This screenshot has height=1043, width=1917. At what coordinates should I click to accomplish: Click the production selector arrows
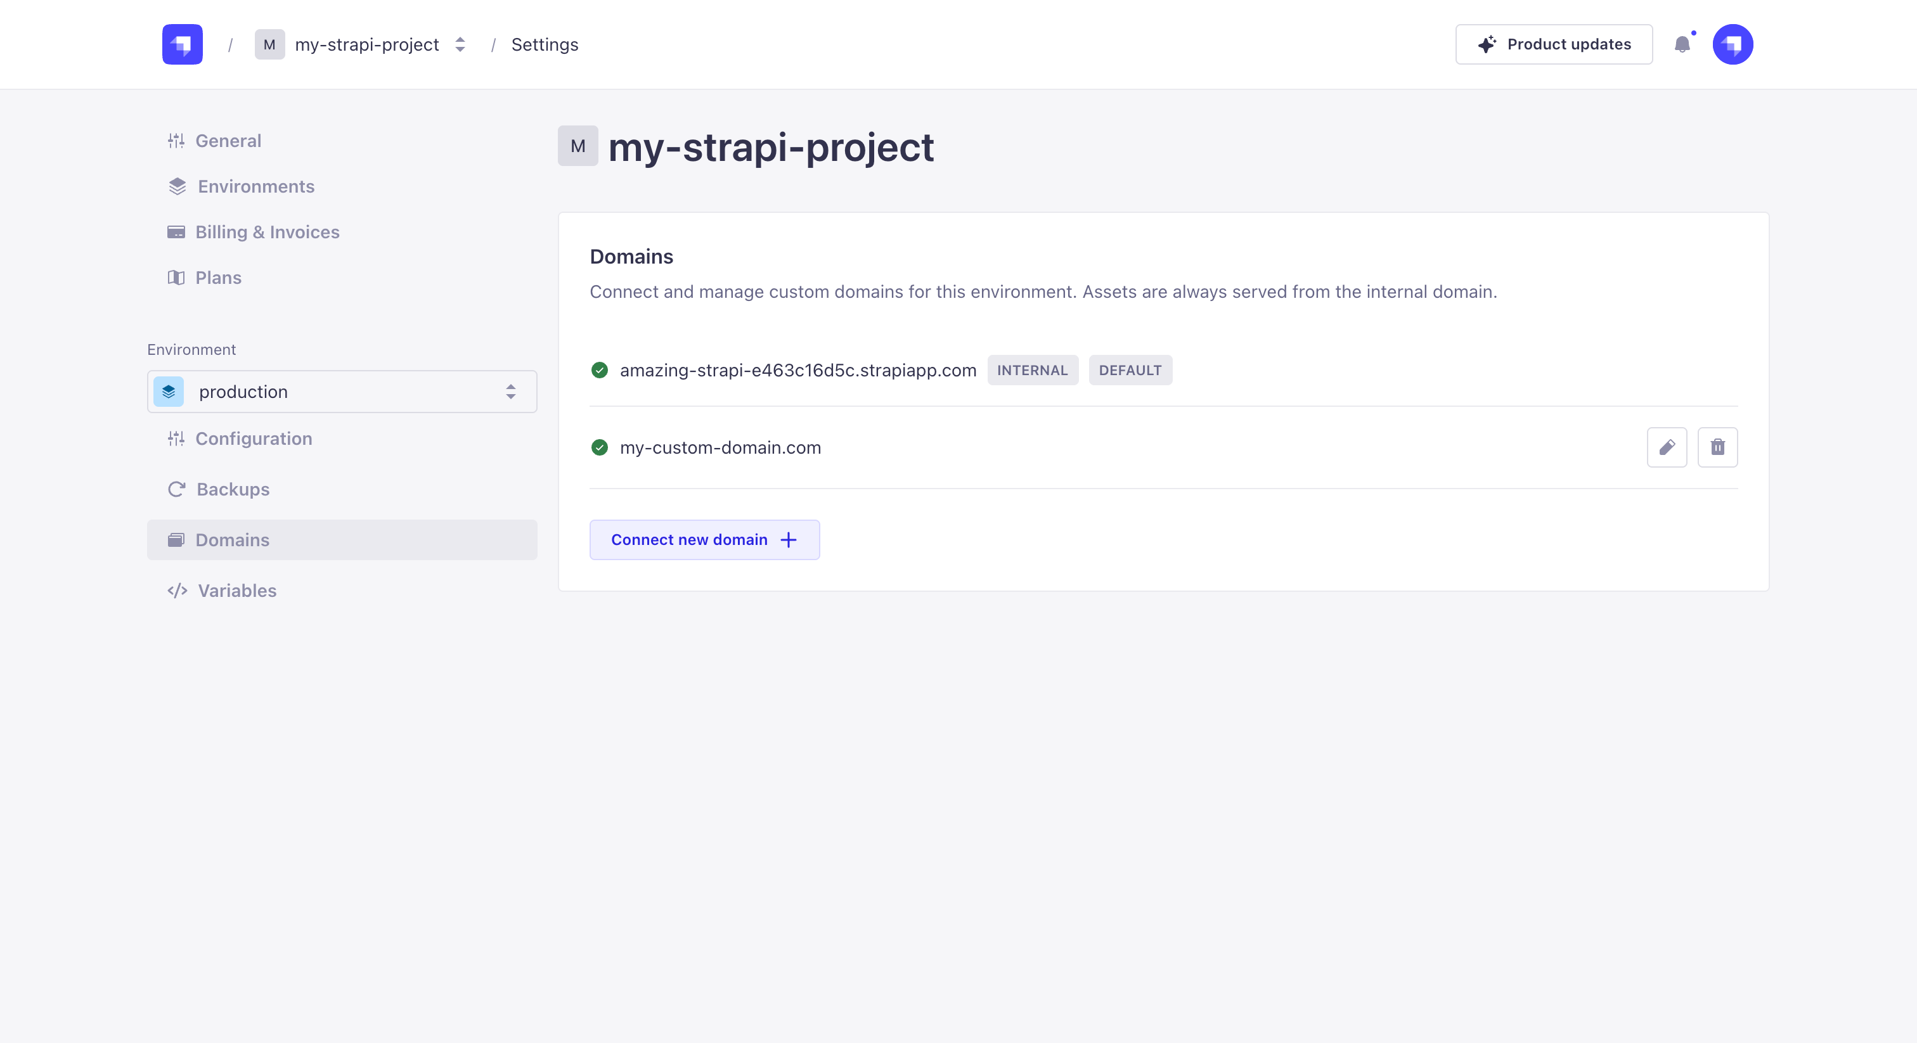point(510,392)
